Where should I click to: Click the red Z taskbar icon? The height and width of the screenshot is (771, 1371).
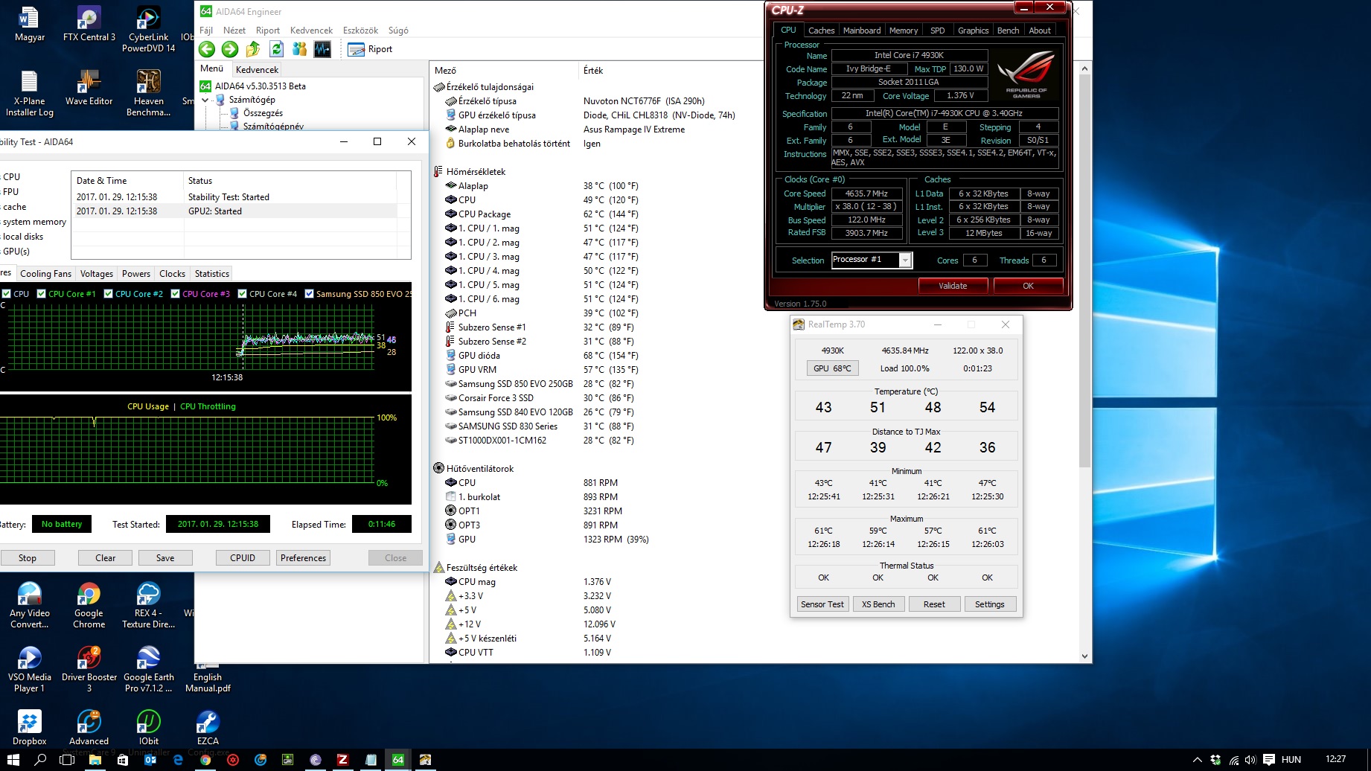coord(342,760)
